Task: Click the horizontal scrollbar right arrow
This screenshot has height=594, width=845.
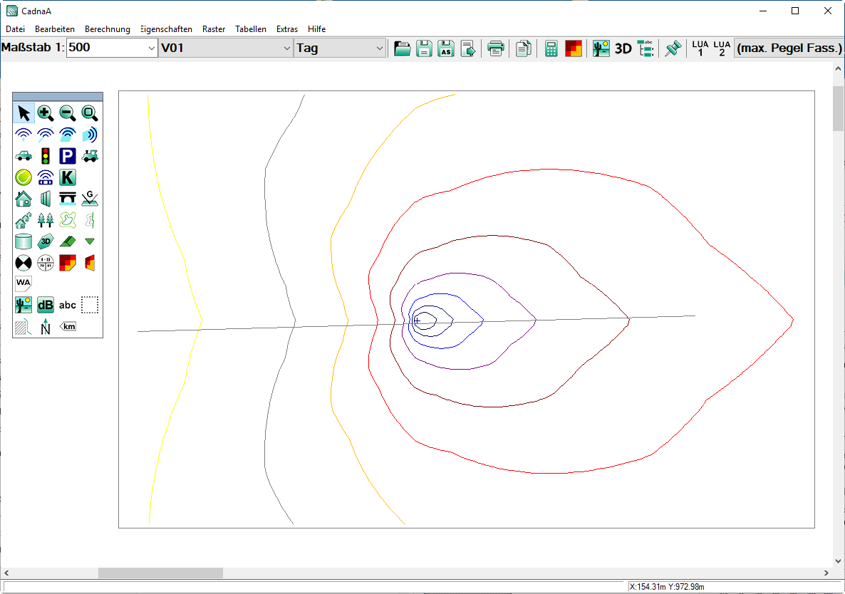Action: point(826,573)
